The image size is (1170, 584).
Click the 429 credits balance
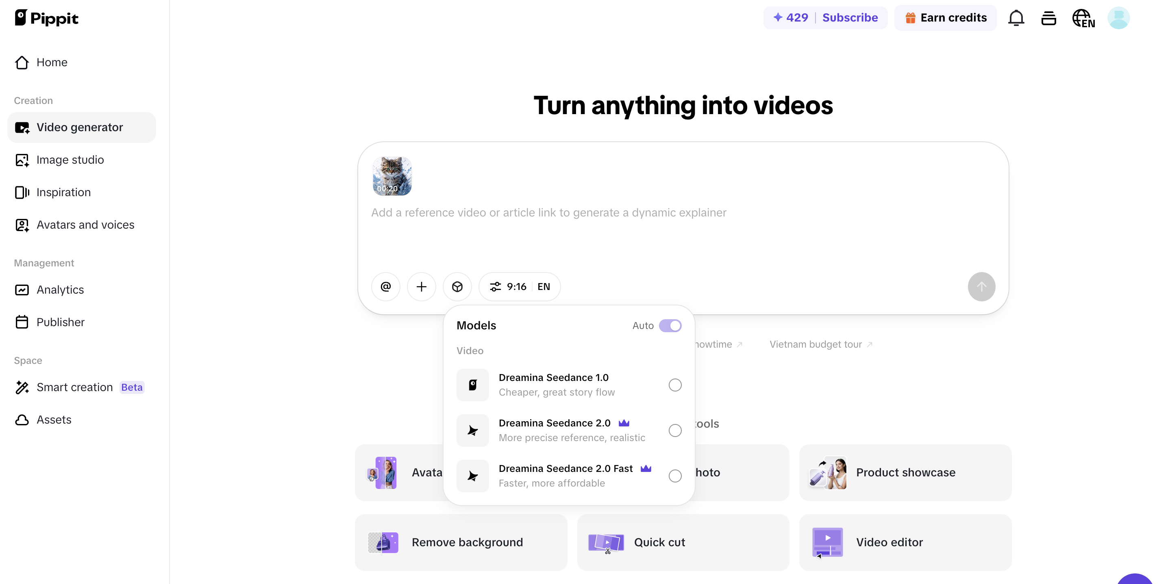click(791, 18)
